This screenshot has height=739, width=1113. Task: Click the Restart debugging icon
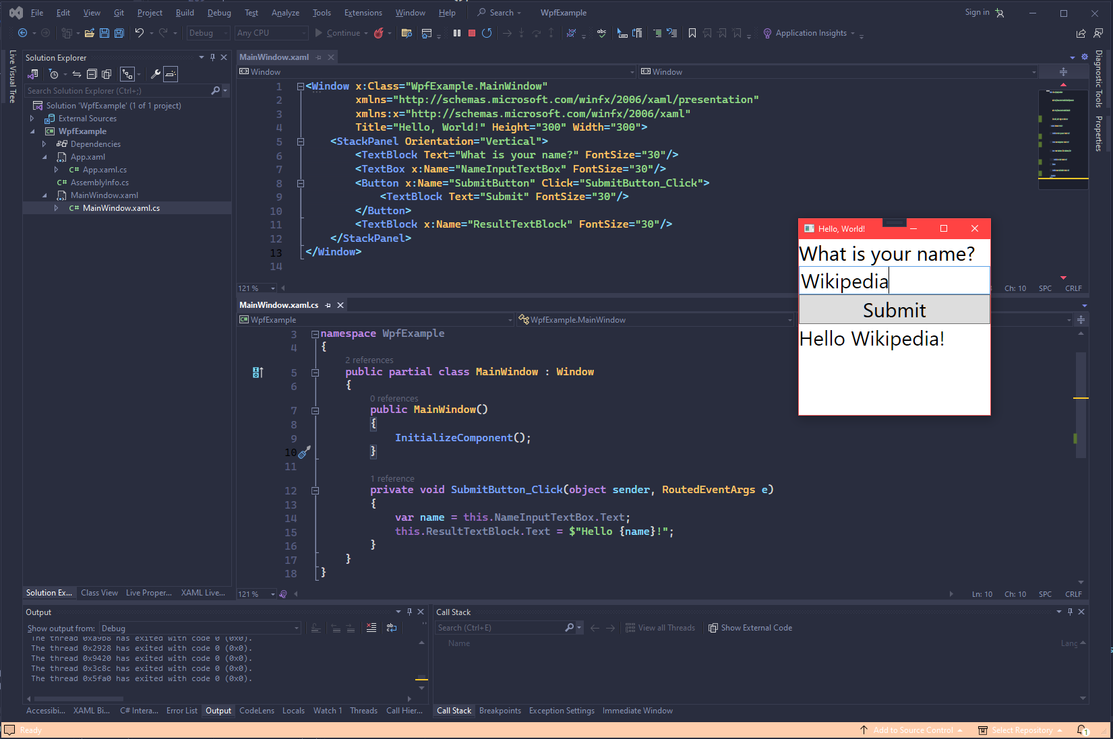click(x=487, y=33)
